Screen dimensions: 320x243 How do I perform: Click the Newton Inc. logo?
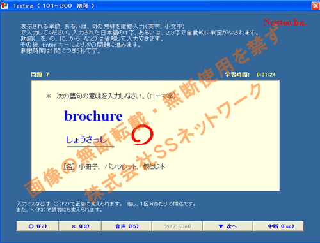tap(285, 22)
